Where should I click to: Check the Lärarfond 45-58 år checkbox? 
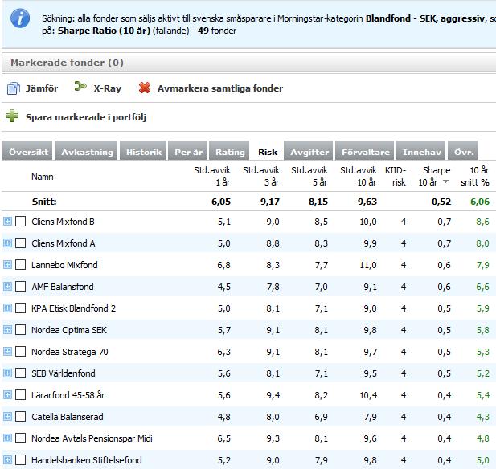tap(21, 395)
